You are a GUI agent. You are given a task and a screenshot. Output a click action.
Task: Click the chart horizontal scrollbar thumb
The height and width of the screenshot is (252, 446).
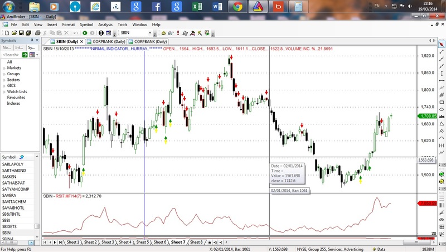(416, 243)
